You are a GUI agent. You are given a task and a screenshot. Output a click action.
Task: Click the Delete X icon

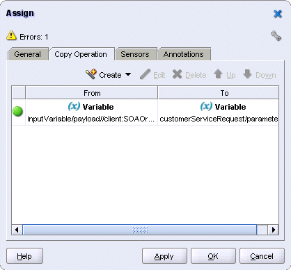(178, 74)
